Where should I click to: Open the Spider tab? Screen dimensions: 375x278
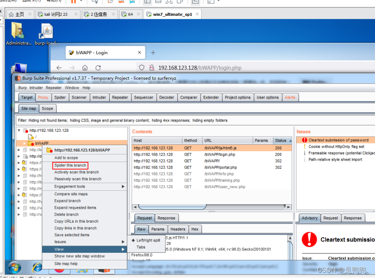click(x=60, y=97)
